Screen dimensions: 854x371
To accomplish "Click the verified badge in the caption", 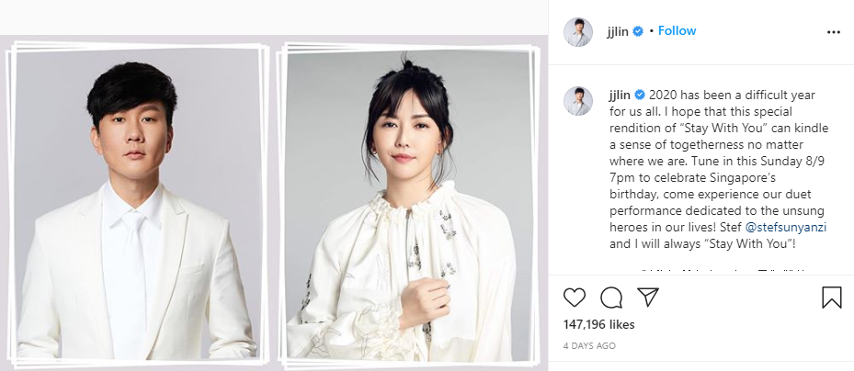I will [640, 96].
